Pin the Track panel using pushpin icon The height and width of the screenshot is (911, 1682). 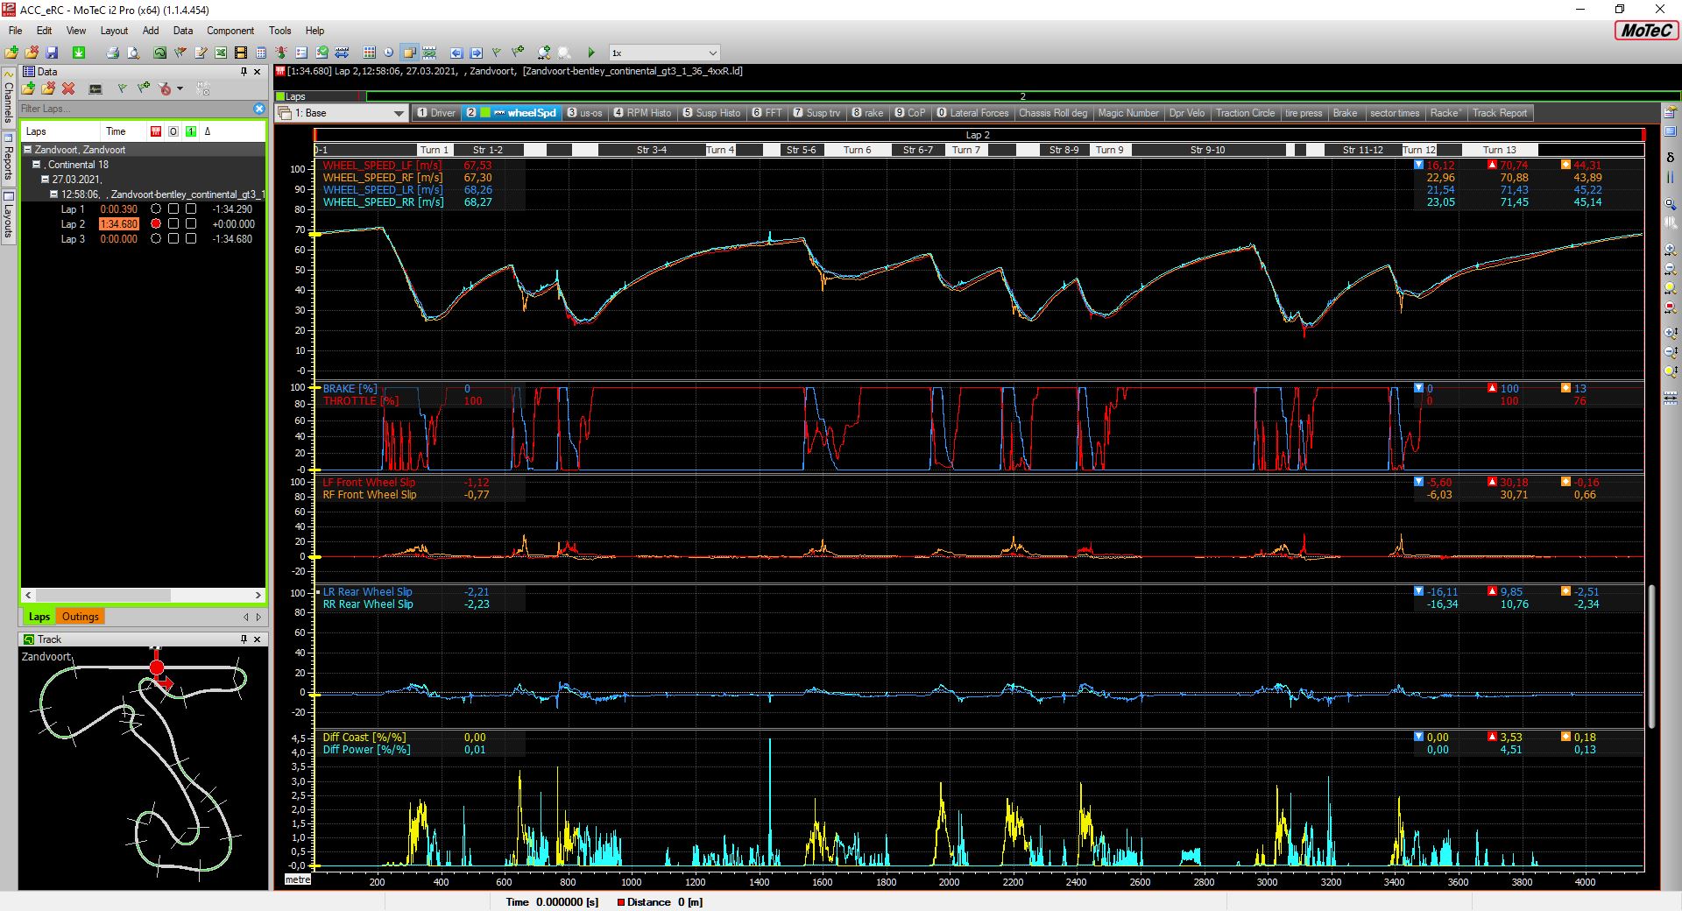[x=244, y=639]
